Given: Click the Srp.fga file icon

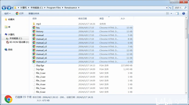Looking at the screenshot, I should pyautogui.click(x=34, y=69).
